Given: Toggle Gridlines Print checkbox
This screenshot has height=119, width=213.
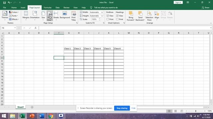Looking at the screenshot, I should tap(108, 19).
